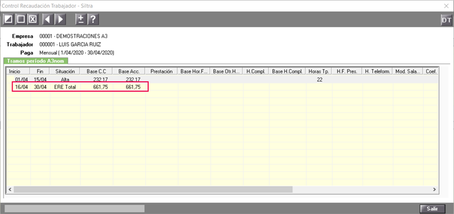Click the DT icon in toolbar

pos(446,20)
